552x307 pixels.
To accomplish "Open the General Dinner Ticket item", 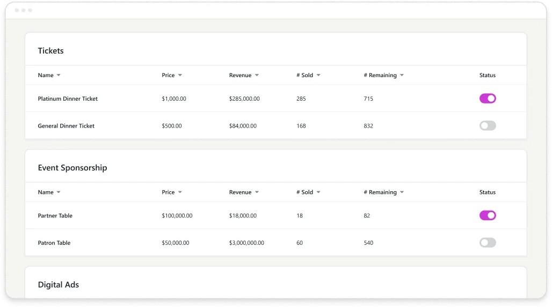I will [66, 126].
